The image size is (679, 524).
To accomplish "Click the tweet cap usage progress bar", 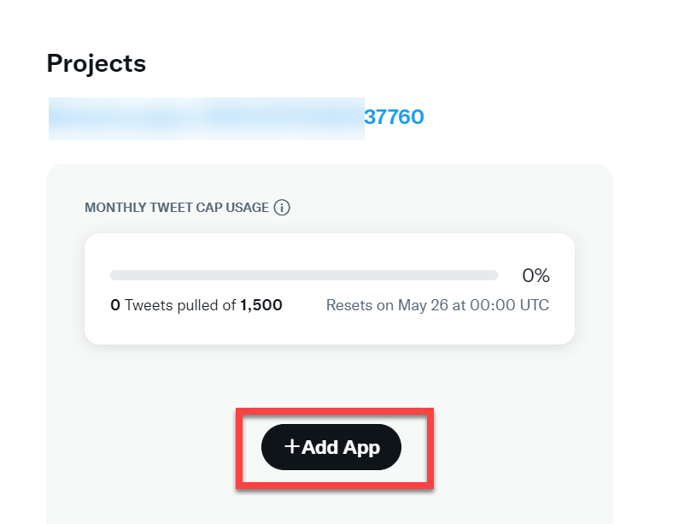I will (x=303, y=275).
